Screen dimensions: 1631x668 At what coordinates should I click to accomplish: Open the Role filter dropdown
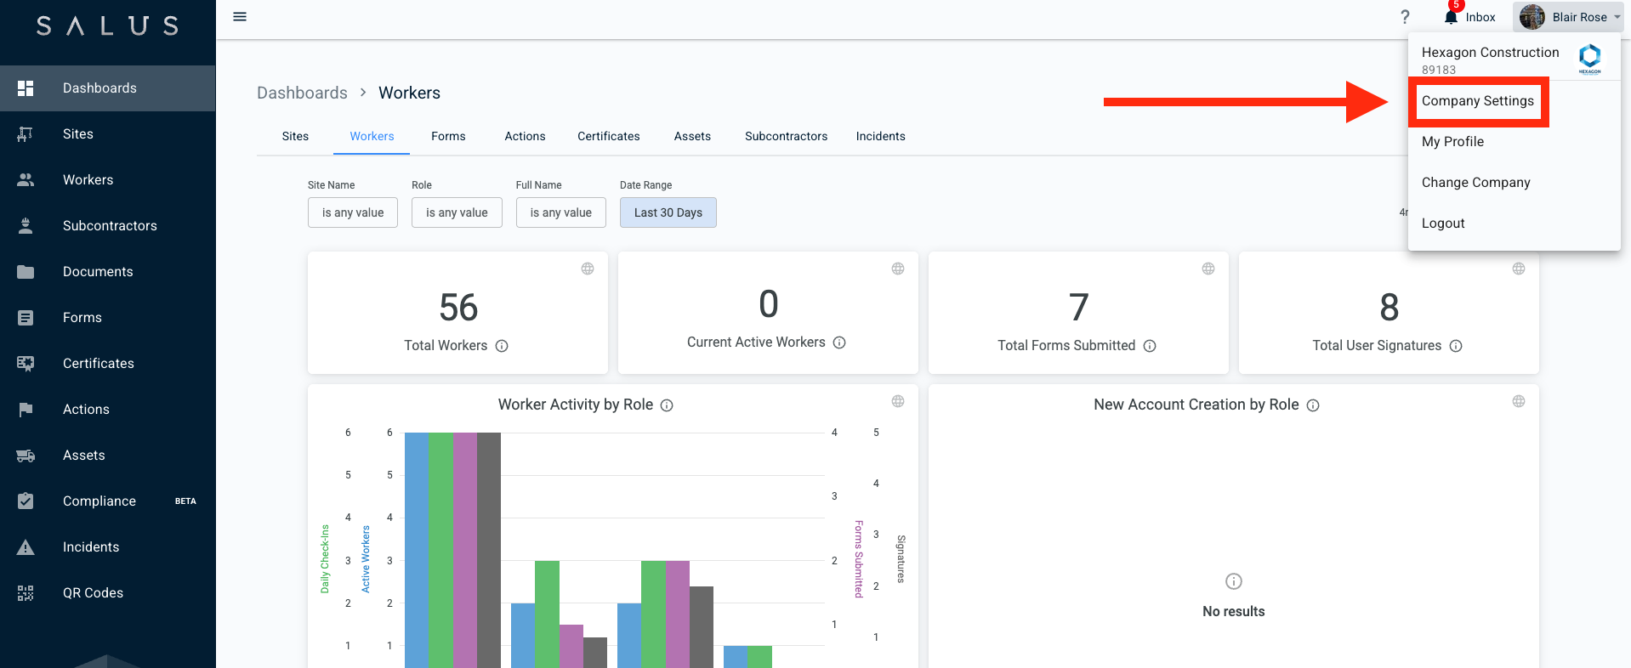(457, 212)
